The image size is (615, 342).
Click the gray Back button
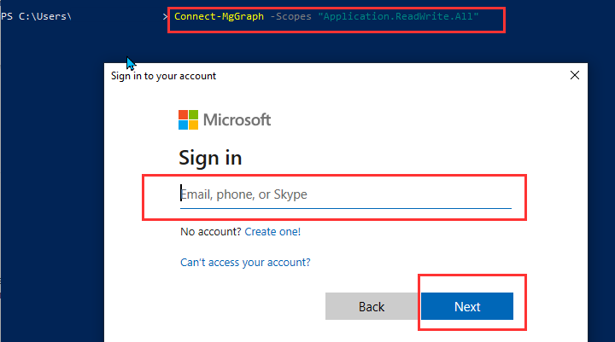point(372,306)
